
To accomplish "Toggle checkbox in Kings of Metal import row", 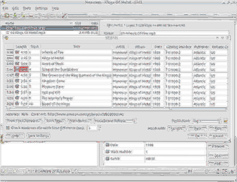I will tap(17, 58).
